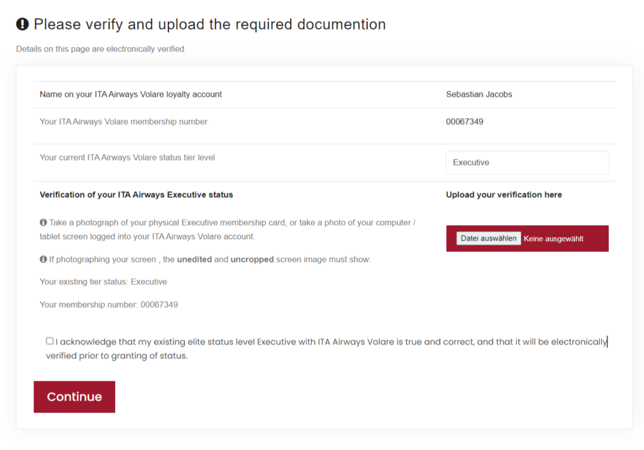
Task: Focus the Executive status tier input field
Action: click(x=527, y=162)
